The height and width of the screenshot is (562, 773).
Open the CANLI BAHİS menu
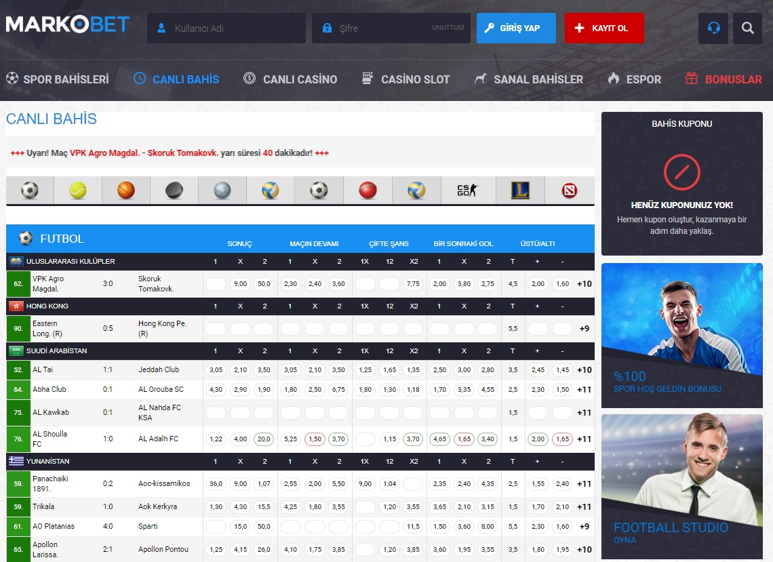click(176, 79)
